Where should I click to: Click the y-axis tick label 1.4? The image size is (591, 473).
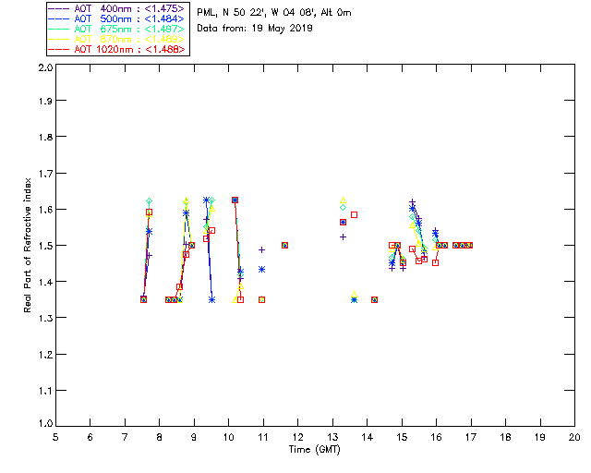pos(45,282)
